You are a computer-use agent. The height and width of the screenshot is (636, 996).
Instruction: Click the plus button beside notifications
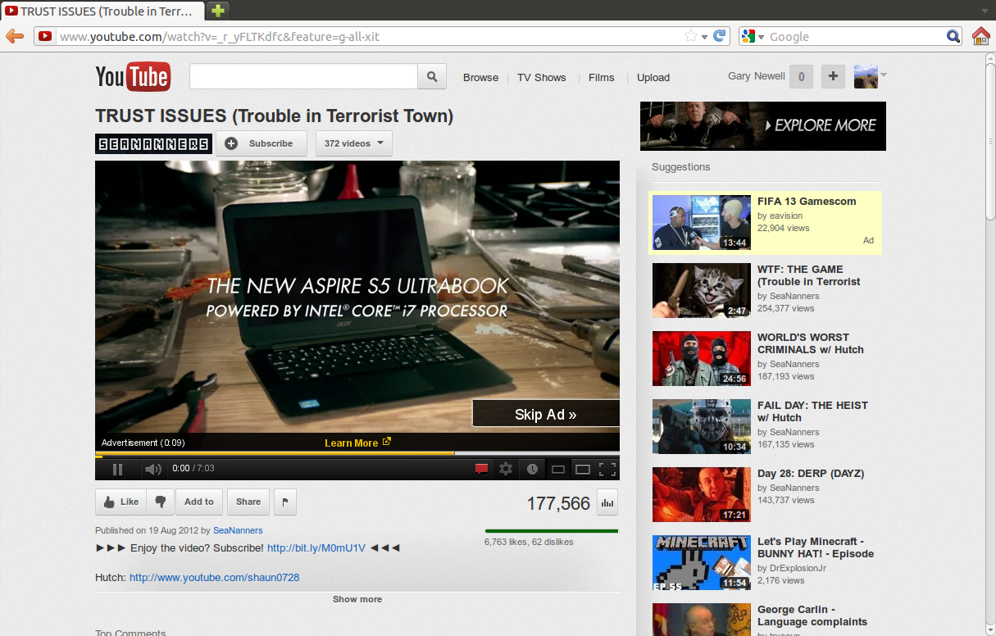(833, 77)
